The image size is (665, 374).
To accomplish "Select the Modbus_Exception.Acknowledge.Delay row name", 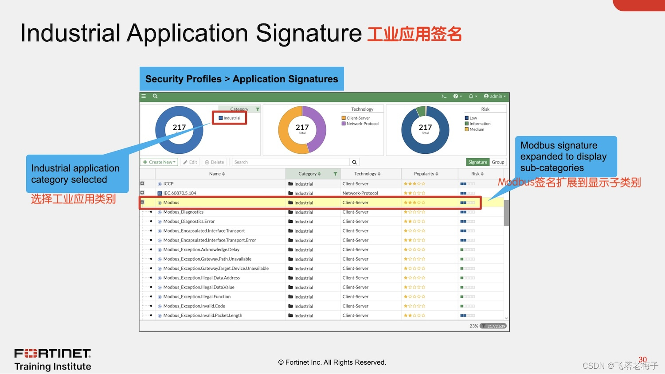I will pos(201,249).
